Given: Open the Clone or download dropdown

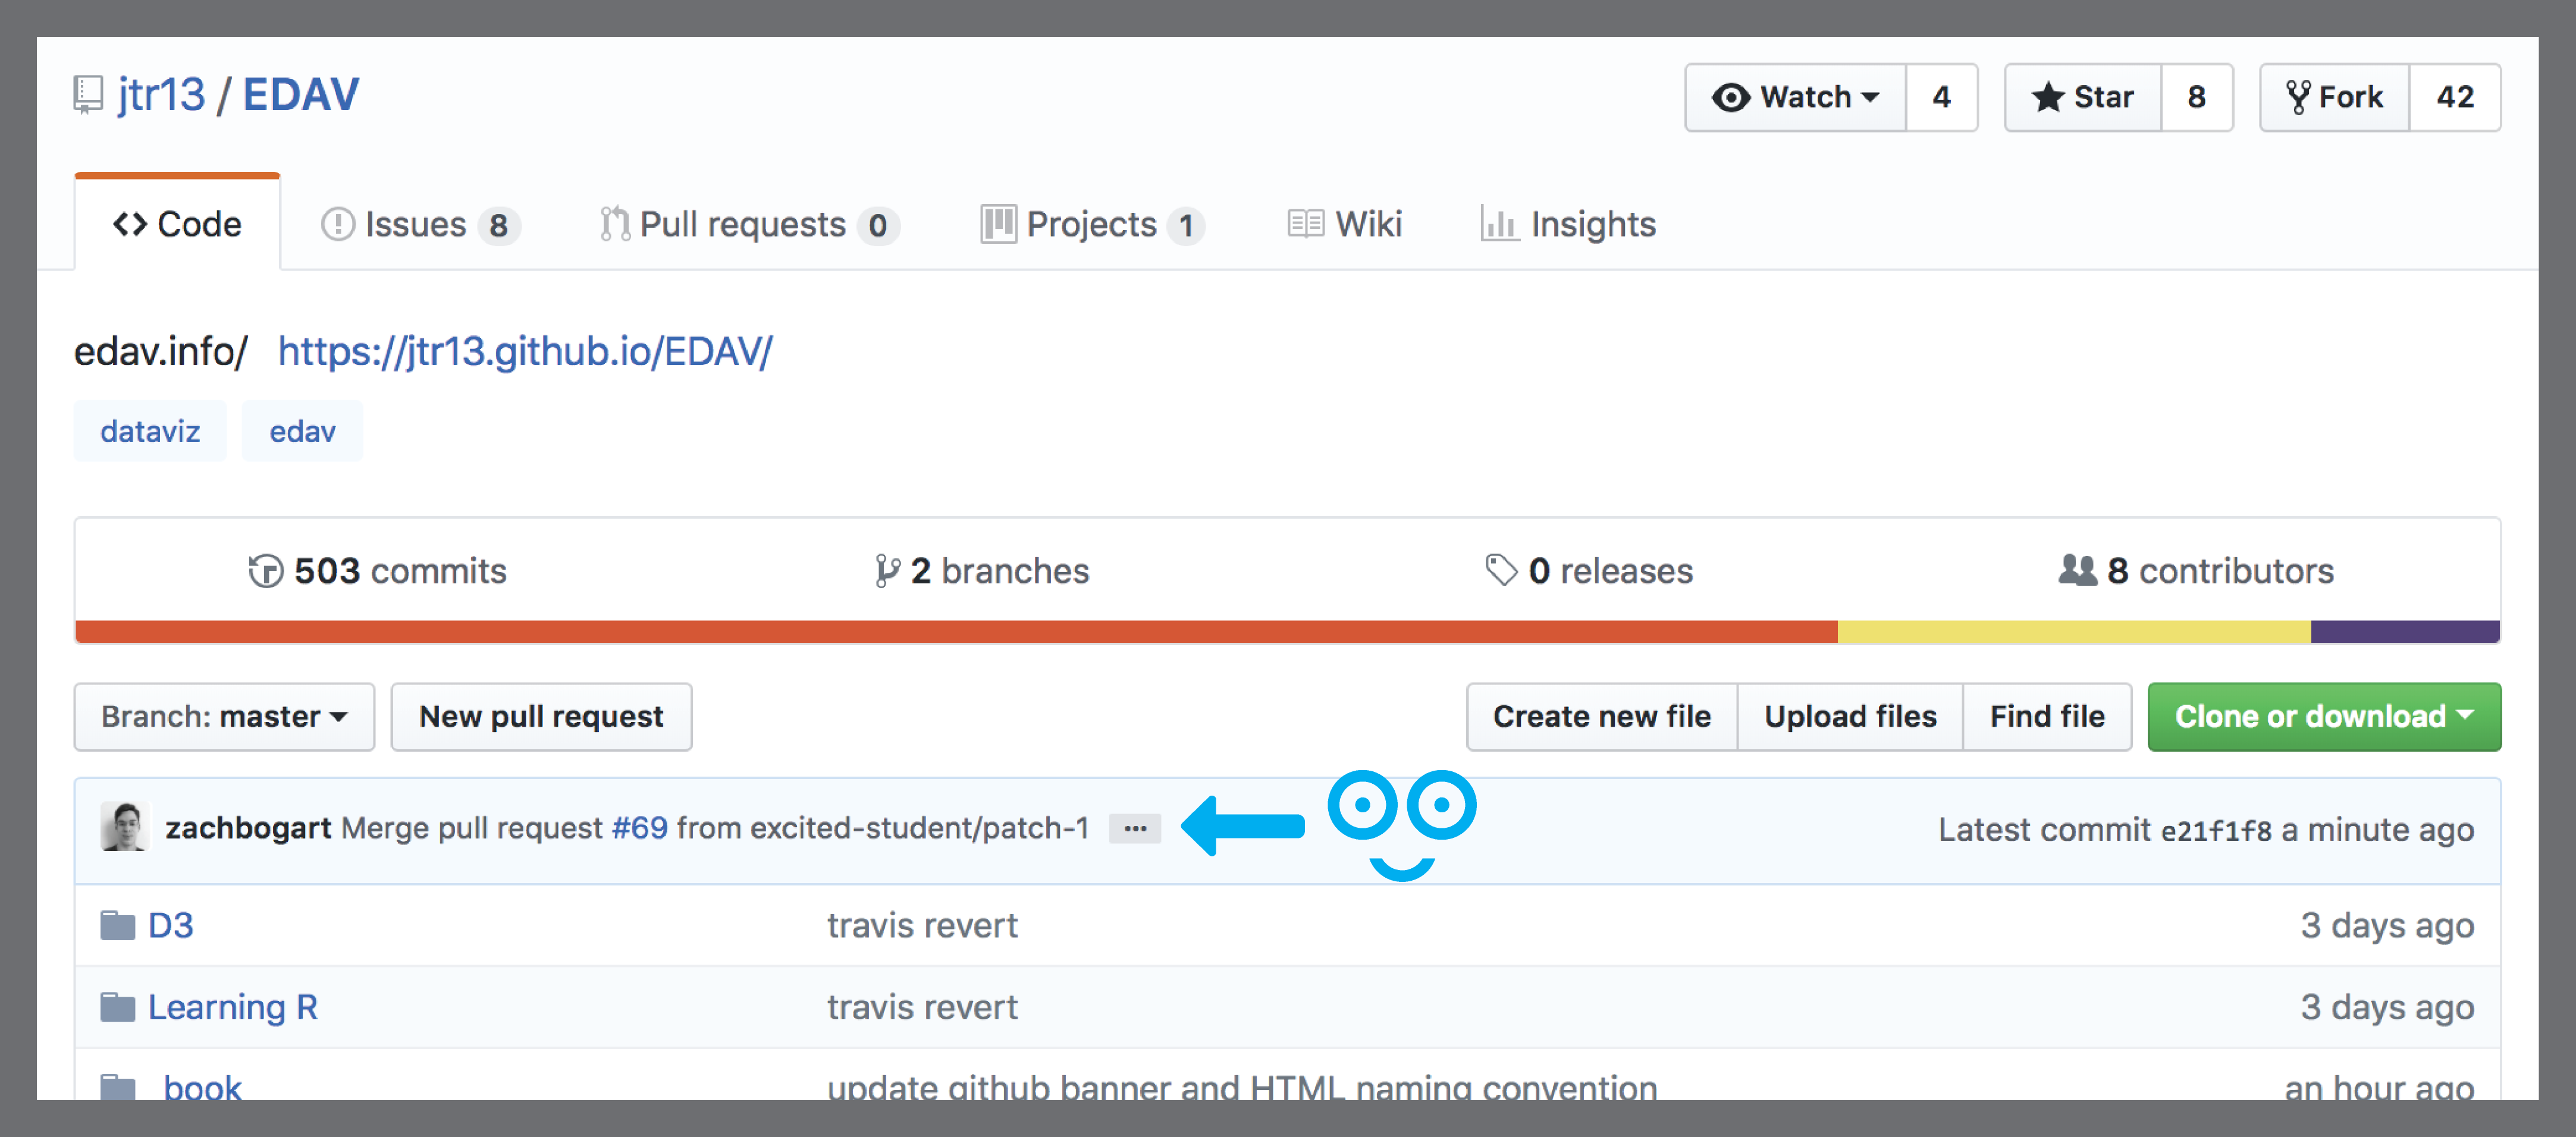Looking at the screenshot, I should (2324, 717).
